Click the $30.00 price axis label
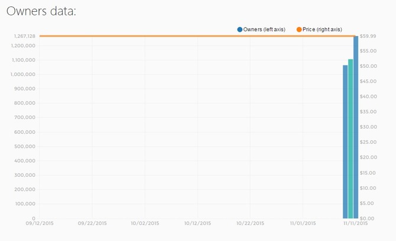This screenshot has width=396, height=241. tap(368, 127)
